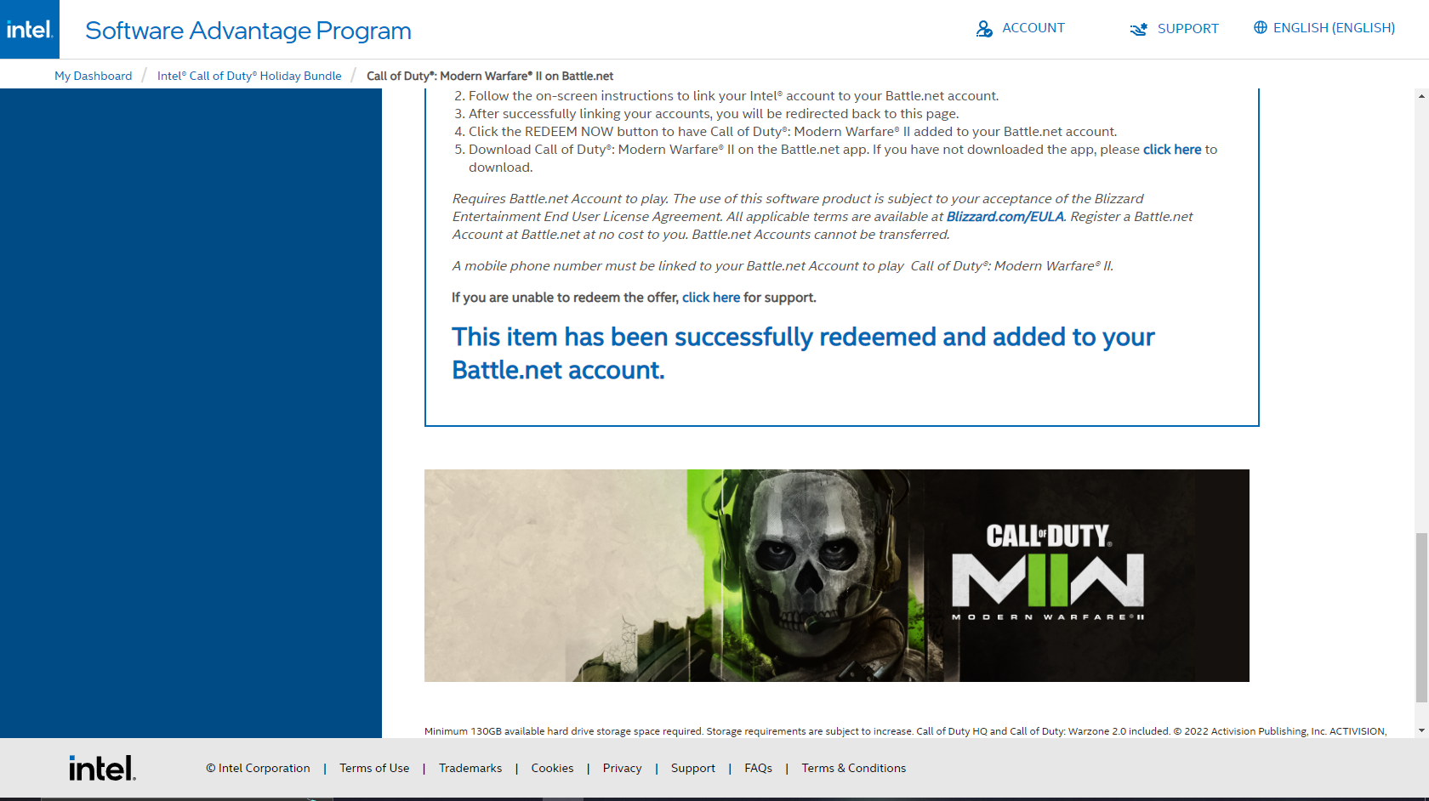The image size is (1429, 801).
Task: Open Support footer link
Action: [693, 768]
